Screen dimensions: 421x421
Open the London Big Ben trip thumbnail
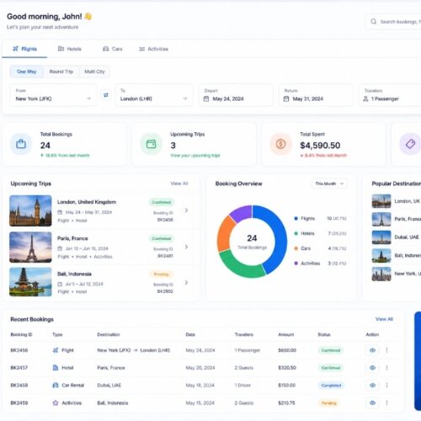[30, 210]
